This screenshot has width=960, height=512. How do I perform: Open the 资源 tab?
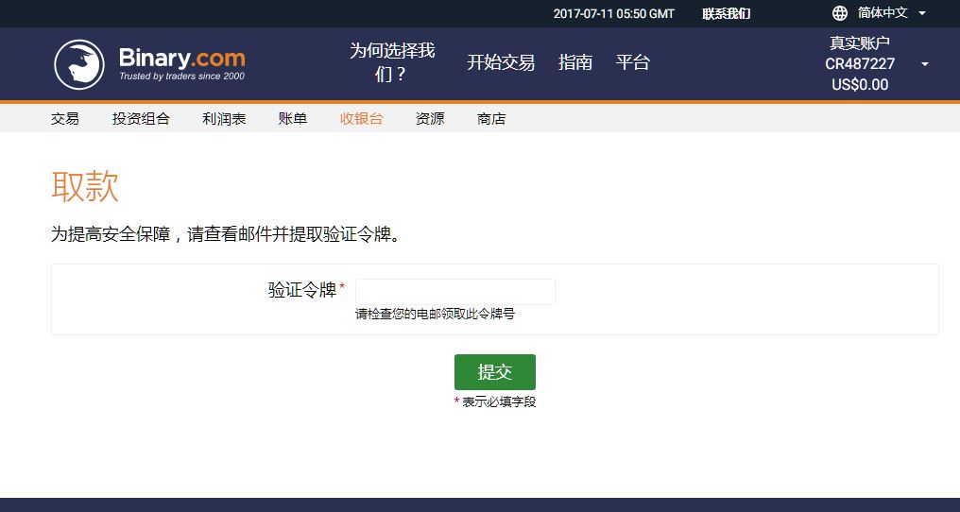(430, 119)
